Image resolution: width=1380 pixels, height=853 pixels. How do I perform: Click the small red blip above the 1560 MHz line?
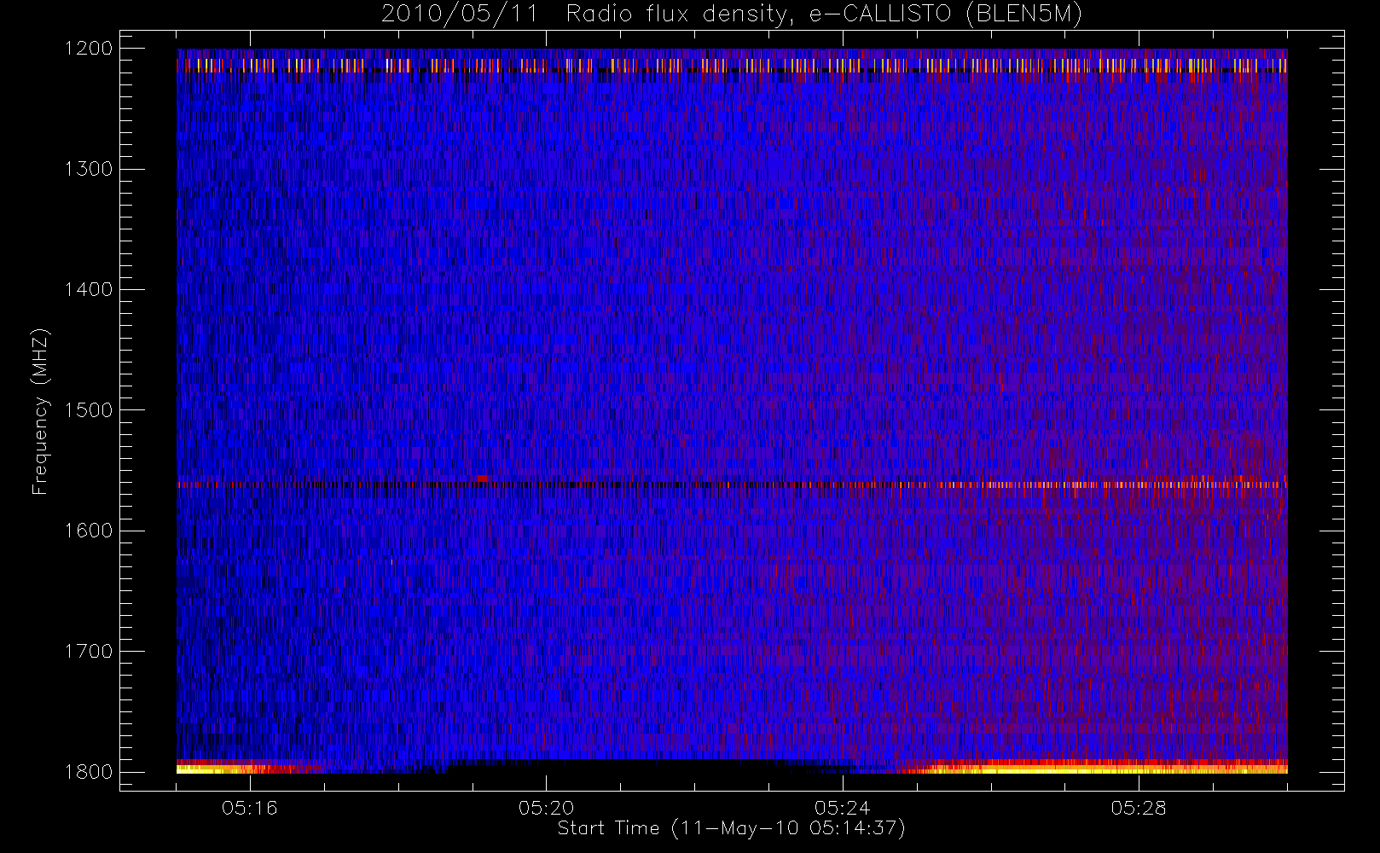(x=483, y=479)
